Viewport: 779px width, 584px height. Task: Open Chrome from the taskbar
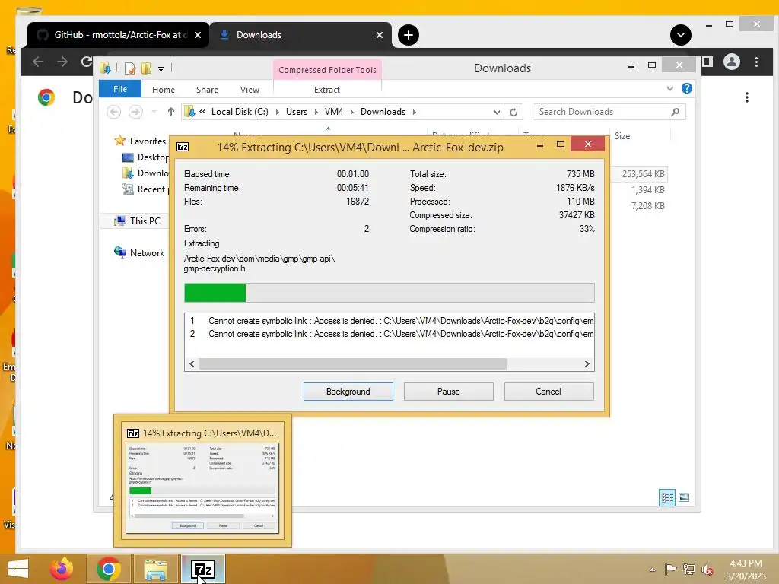click(108, 569)
